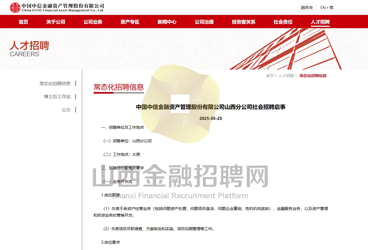Select 常态化招聘信息 in the sidebar
Image resolution: width=368 pixels, height=250 pixels.
(55, 83)
